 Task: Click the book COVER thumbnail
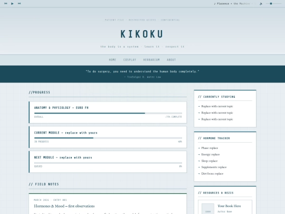[x=208, y=209]
